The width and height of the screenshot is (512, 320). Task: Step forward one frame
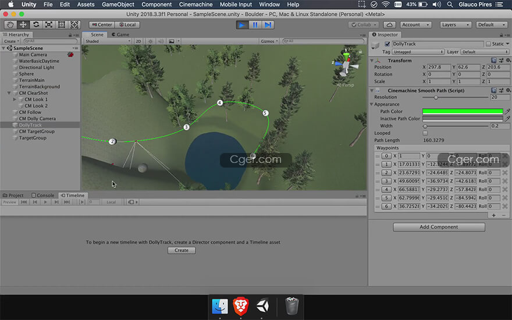pyautogui.click(x=268, y=25)
